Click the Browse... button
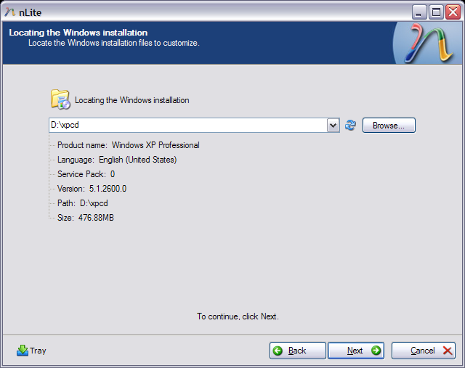 click(389, 126)
